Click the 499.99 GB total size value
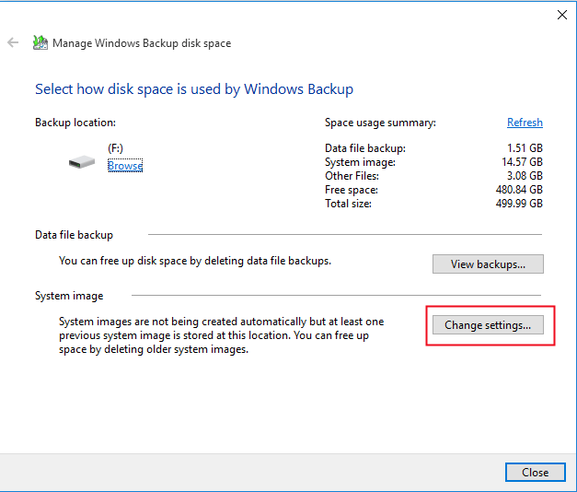Image resolution: width=577 pixels, height=492 pixels. tap(517, 204)
